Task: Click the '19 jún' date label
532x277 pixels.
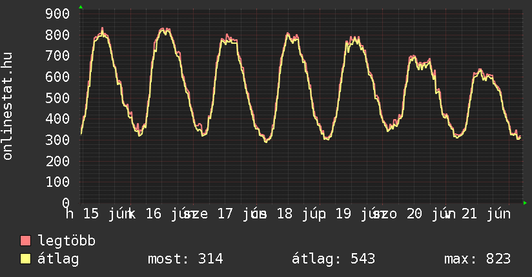Action: coord(360,214)
